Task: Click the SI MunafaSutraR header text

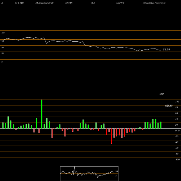Action: coord(45,3)
